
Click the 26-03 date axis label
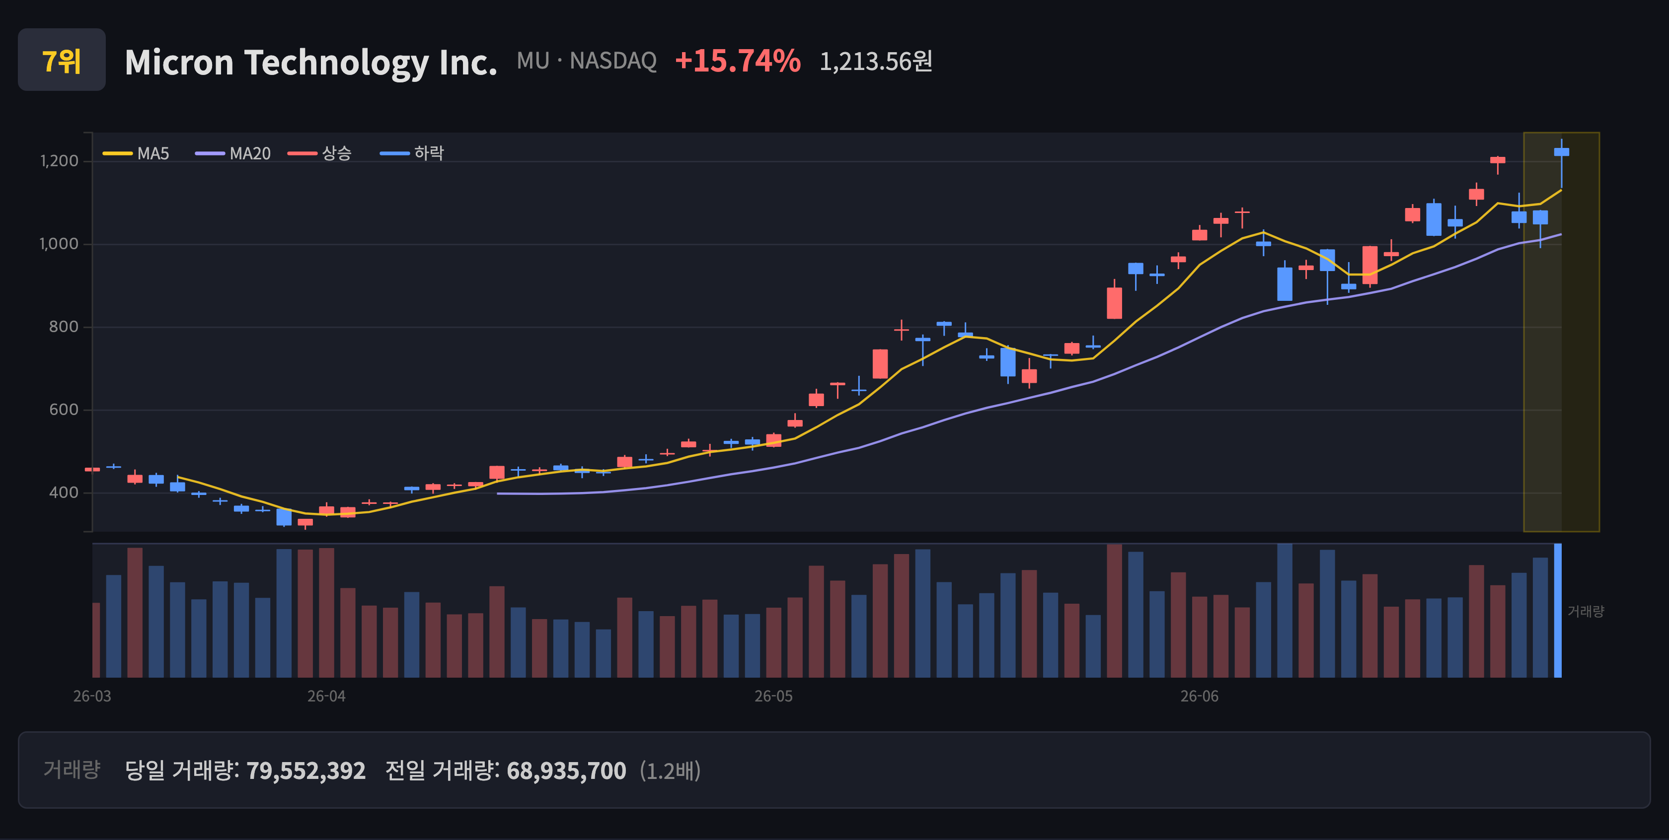pyautogui.click(x=92, y=696)
